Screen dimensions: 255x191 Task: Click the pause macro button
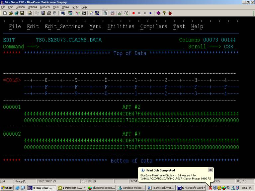coord(145,13)
